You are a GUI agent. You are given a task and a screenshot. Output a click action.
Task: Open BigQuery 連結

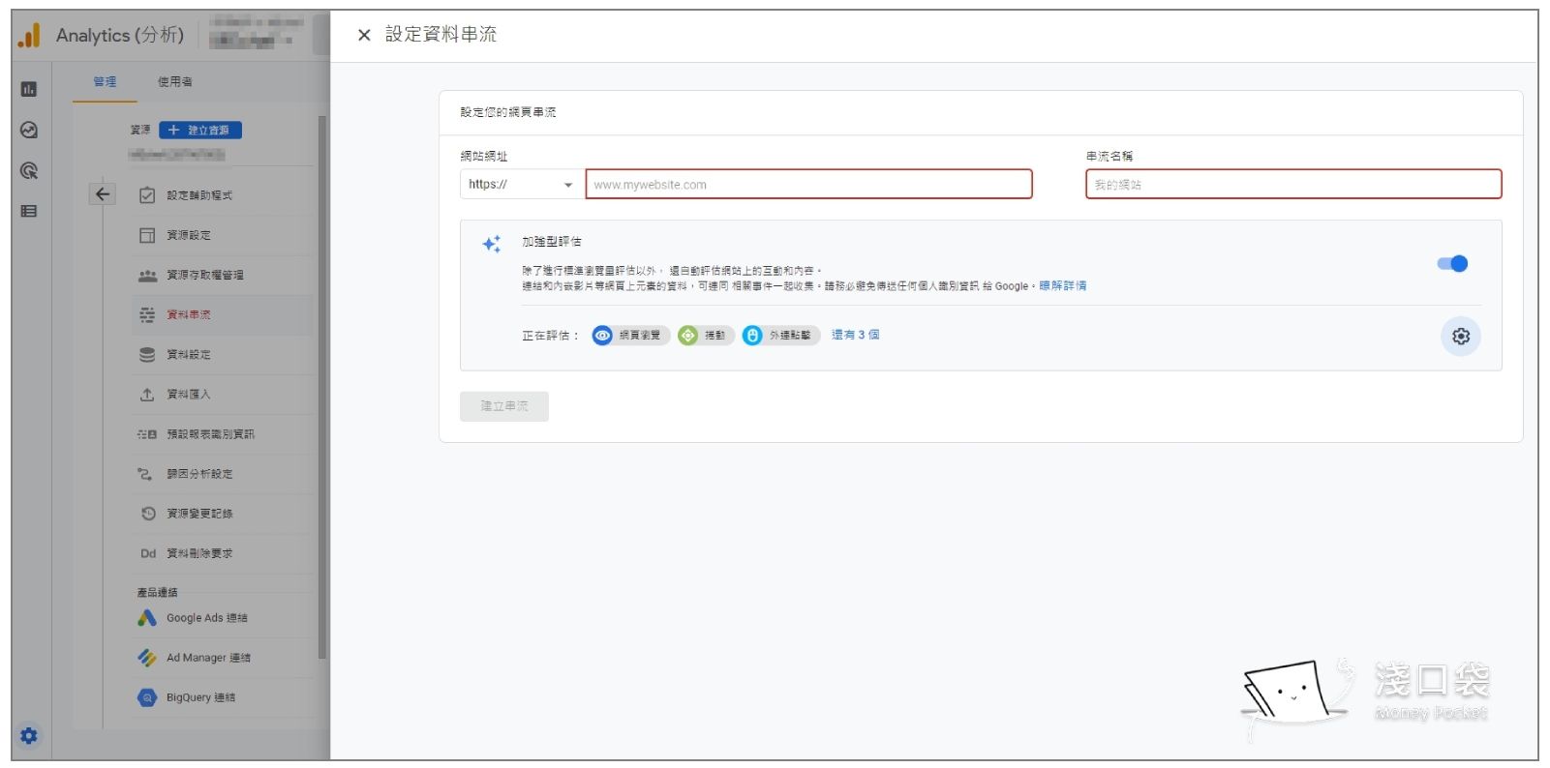pos(223,697)
